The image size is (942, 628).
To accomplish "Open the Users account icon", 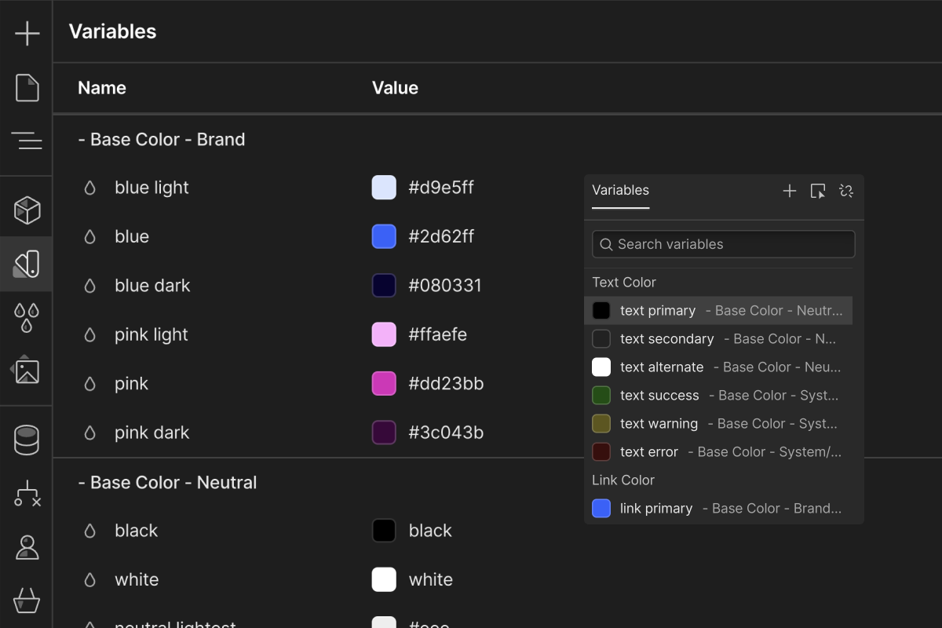I will click(27, 547).
